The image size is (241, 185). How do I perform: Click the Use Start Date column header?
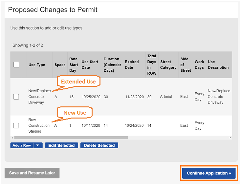click(90, 65)
